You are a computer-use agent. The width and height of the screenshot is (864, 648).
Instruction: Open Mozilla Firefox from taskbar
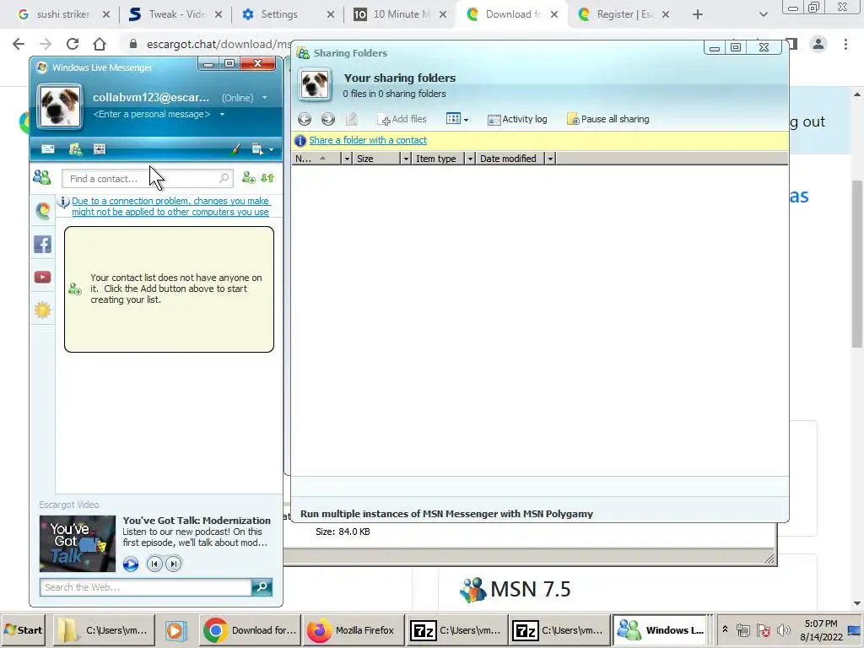[353, 629]
